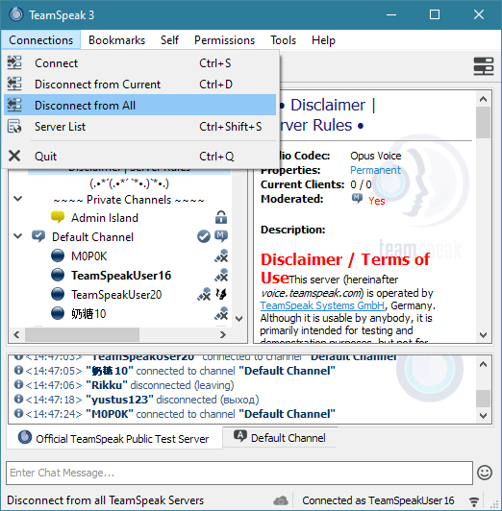Viewport: 502px width, 511px height.
Task: Click the connection signal icon in status bar
Action: [474, 500]
